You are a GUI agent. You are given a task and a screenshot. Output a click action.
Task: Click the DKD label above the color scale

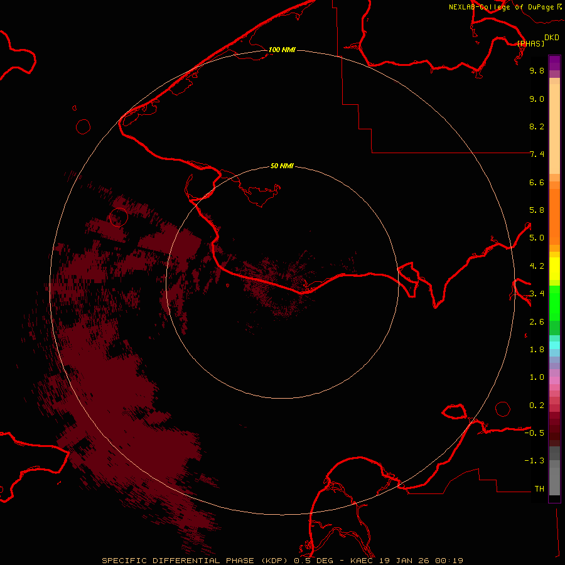[551, 38]
